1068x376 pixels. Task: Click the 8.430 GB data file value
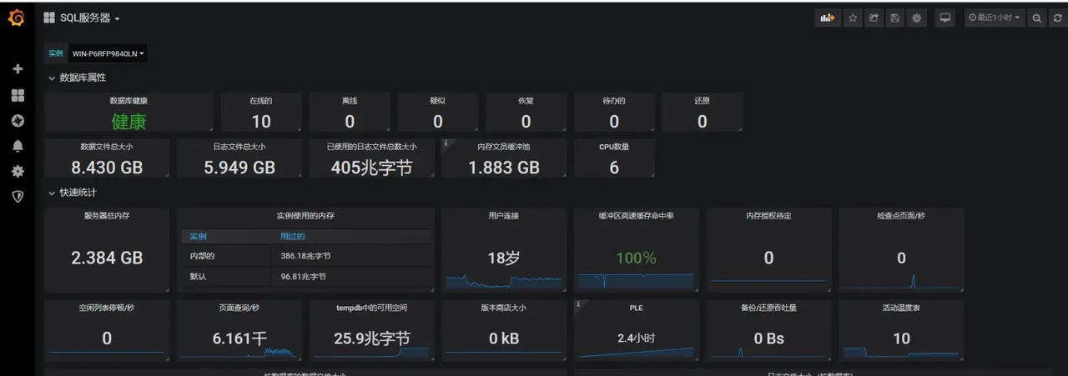107,167
